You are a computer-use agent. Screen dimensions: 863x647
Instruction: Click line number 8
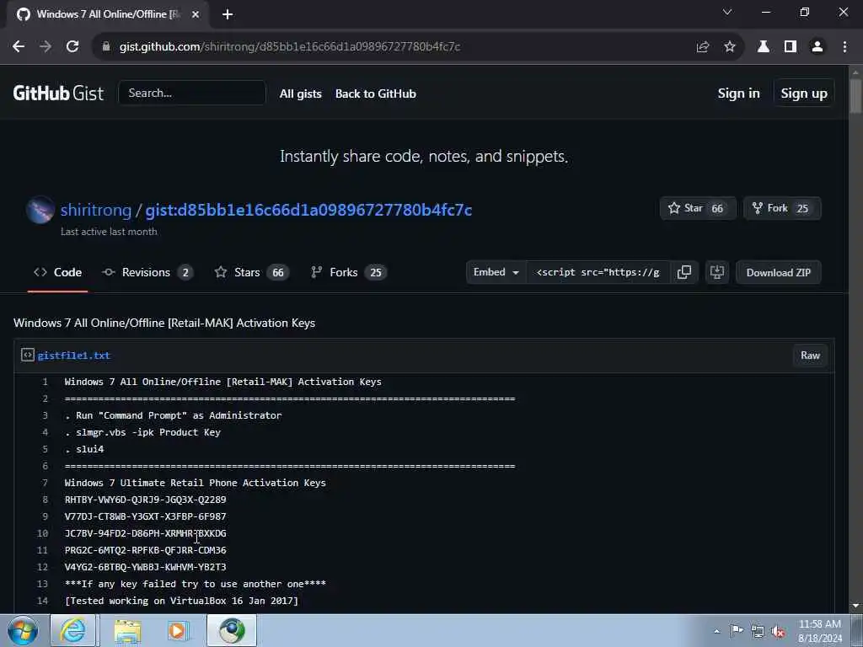[46, 500]
